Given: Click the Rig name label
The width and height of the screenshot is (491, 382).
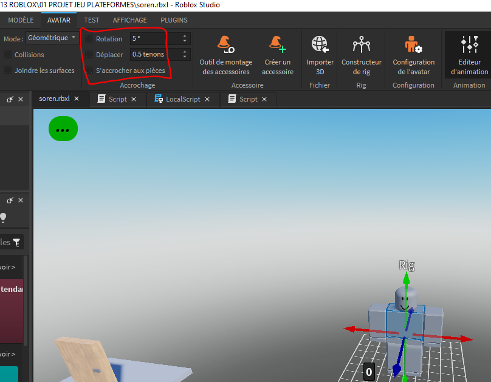Looking at the screenshot, I should pyautogui.click(x=407, y=265).
